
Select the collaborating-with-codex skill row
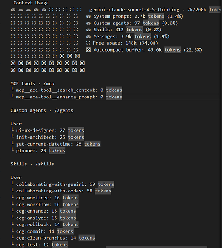(x=61, y=191)
